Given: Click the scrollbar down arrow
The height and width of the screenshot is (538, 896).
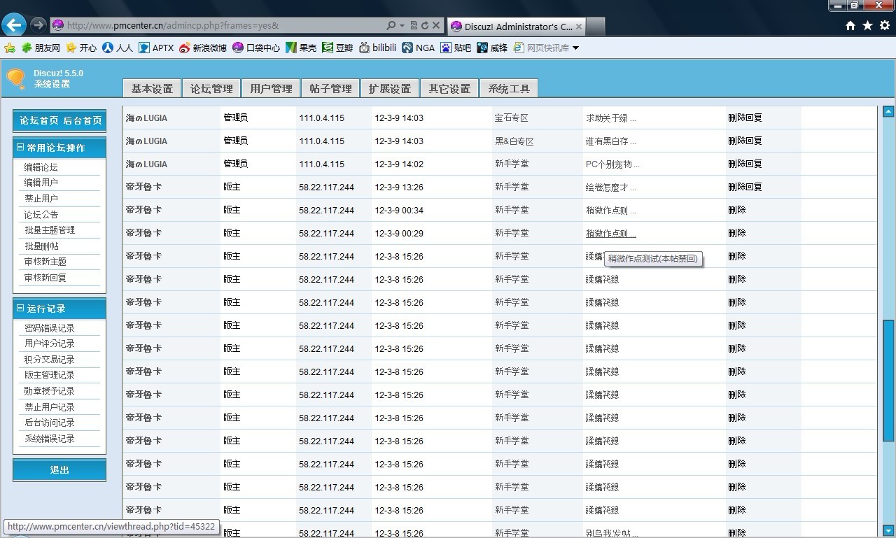Looking at the screenshot, I should click(888, 531).
